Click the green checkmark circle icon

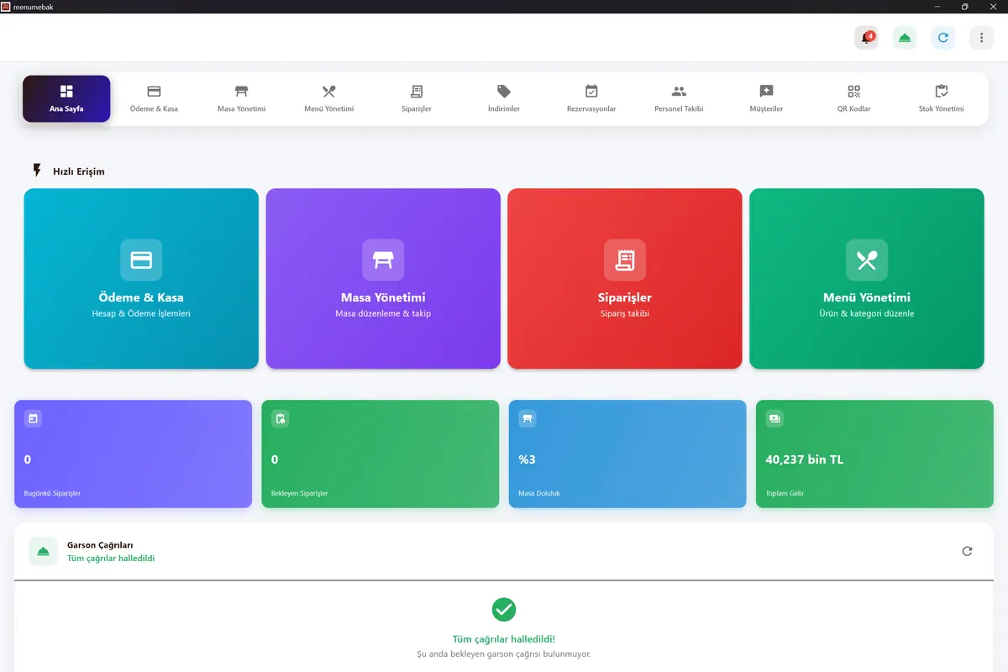(504, 609)
